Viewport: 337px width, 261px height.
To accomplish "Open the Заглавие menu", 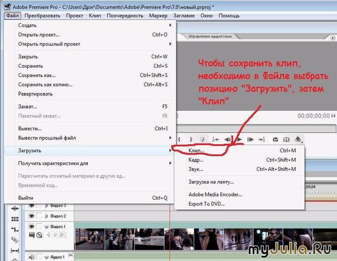I will pyautogui.click(x=184, y=16).
